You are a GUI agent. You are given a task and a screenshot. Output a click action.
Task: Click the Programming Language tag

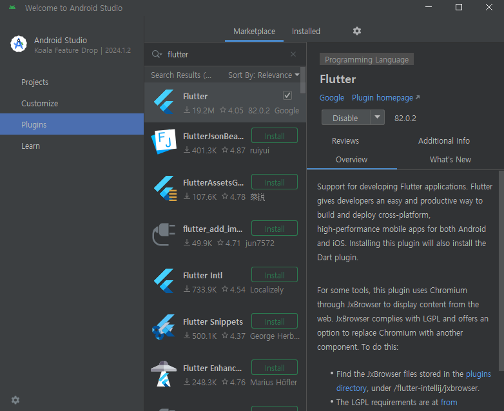pos(367,59)
